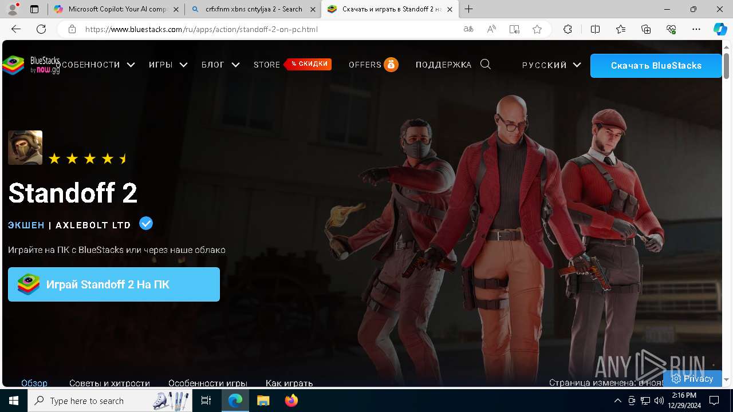Open the tab actions menu icon
The width and height of the screenshot is (733, 412).
click(34, 9)
